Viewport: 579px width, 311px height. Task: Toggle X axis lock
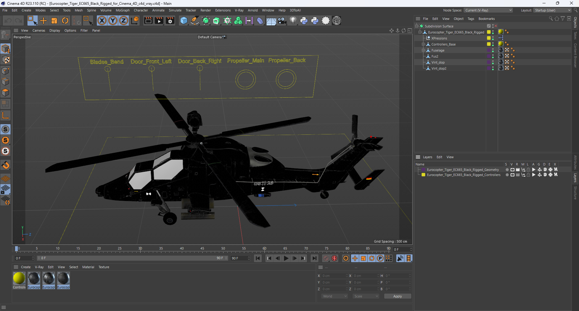tap(102, 20)
